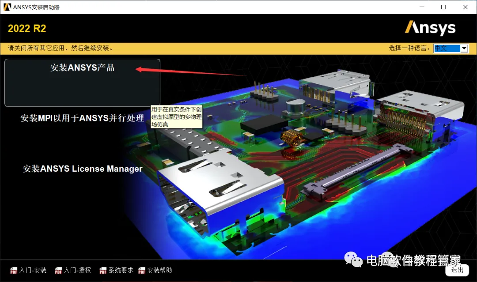Click the Ansys brand logo
The height and width of the screenshot is (282, 477).
[x=430, y=28]
